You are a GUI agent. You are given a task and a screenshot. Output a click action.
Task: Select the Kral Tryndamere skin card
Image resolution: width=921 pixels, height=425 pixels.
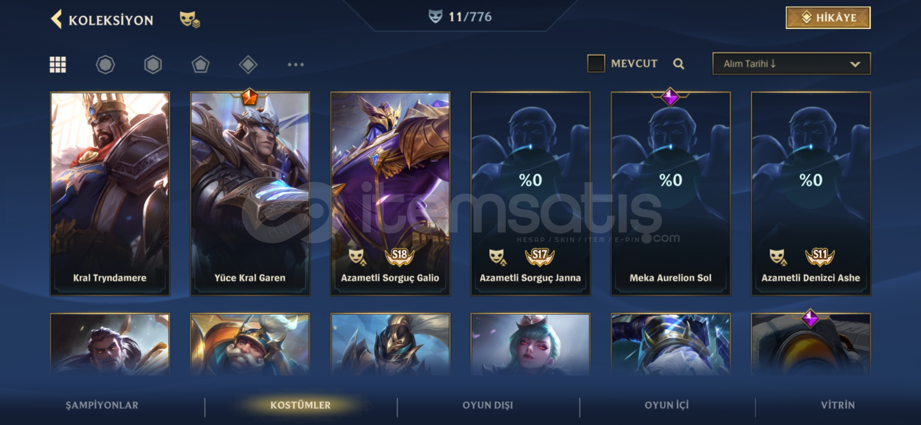coord(110,194)
